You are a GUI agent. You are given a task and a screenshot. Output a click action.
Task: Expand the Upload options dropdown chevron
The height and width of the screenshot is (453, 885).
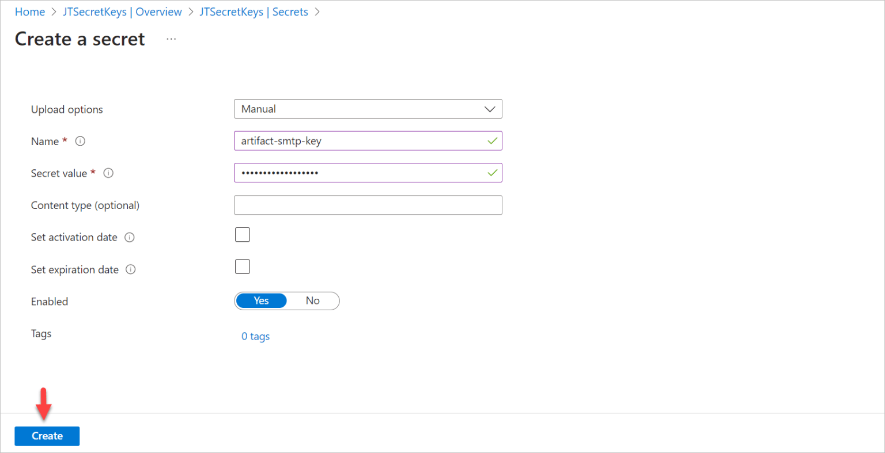pyautogui.click(x=490, y=109)
